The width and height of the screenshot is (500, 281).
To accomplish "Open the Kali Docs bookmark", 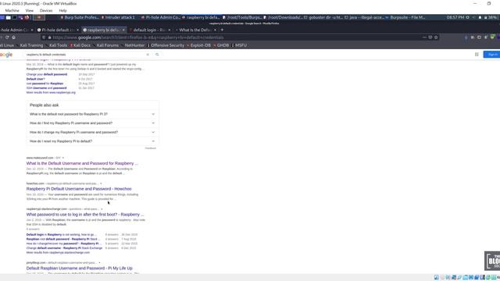I will pyautogui.click(x=80, y=45).
